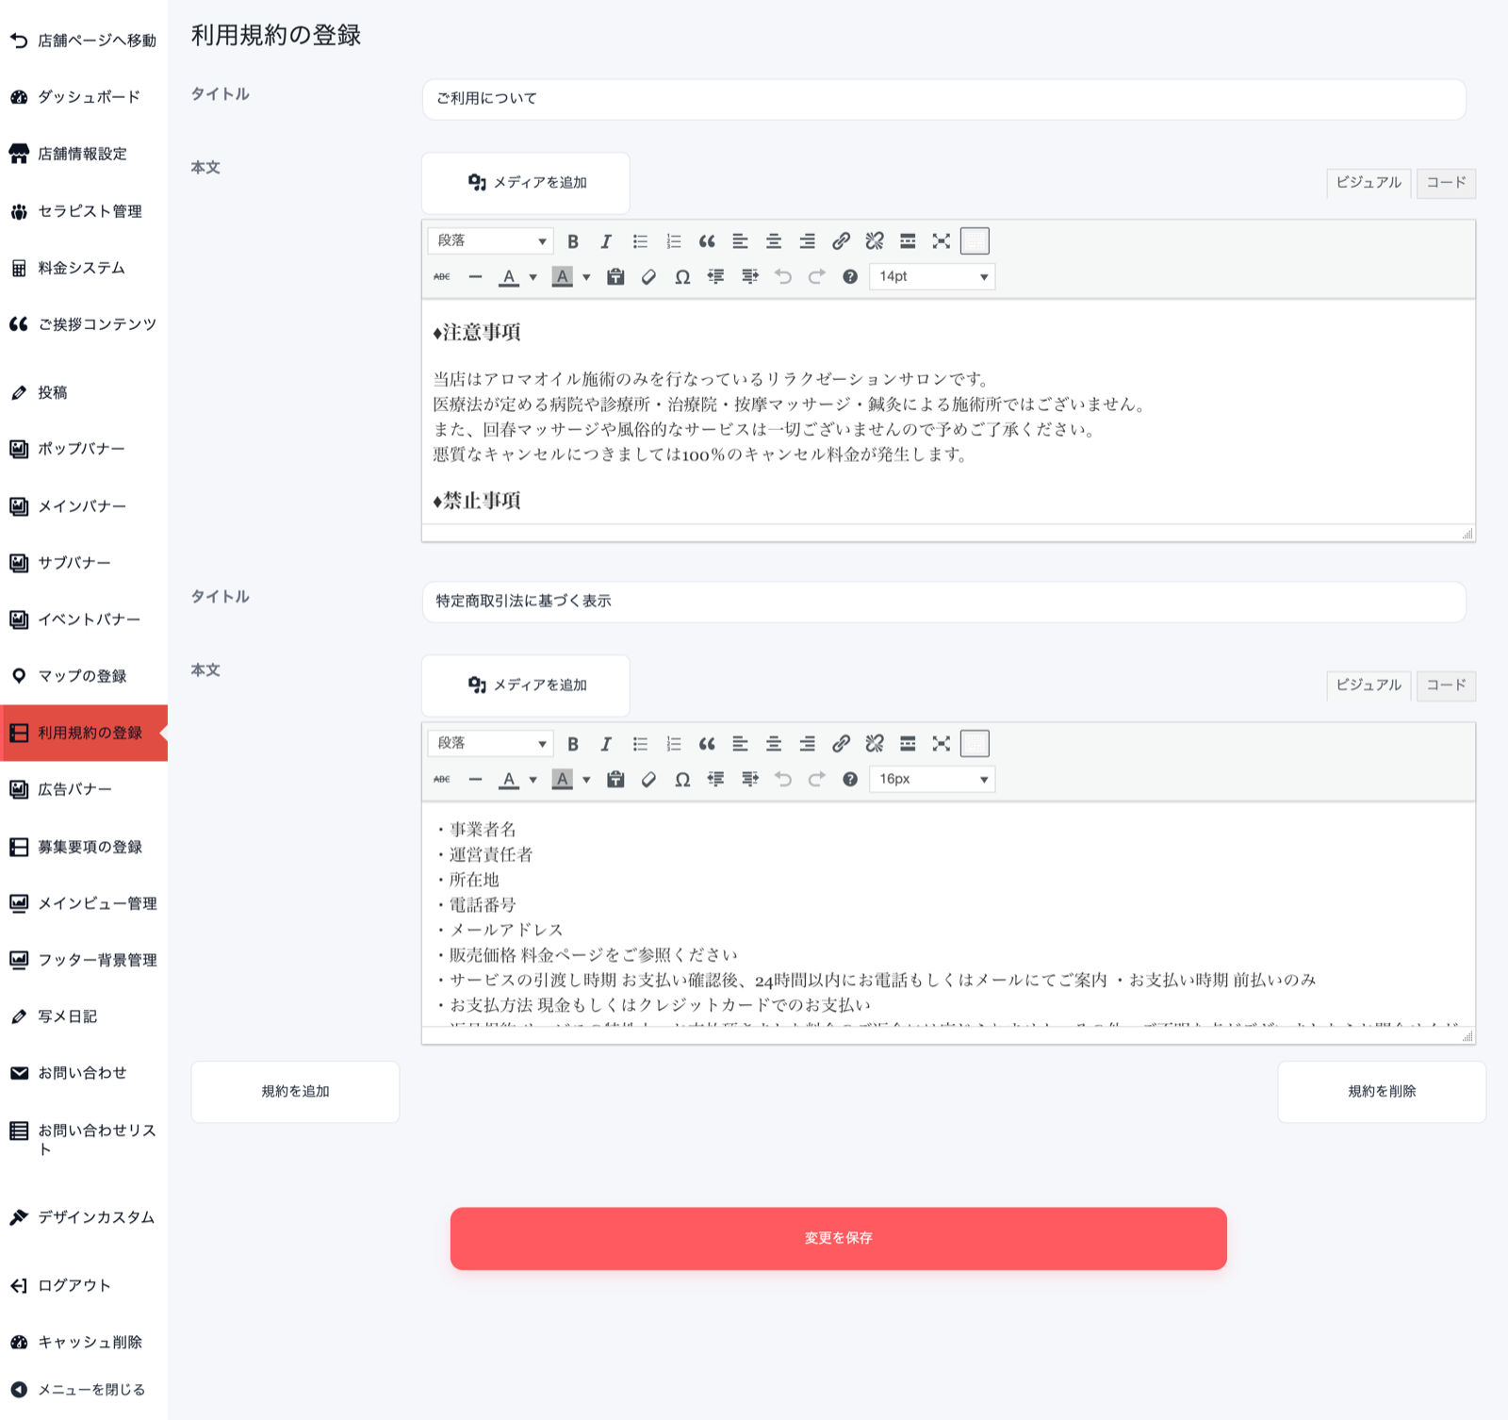
Task: Apply text color in the second editor
Action: tap(509, 779)
